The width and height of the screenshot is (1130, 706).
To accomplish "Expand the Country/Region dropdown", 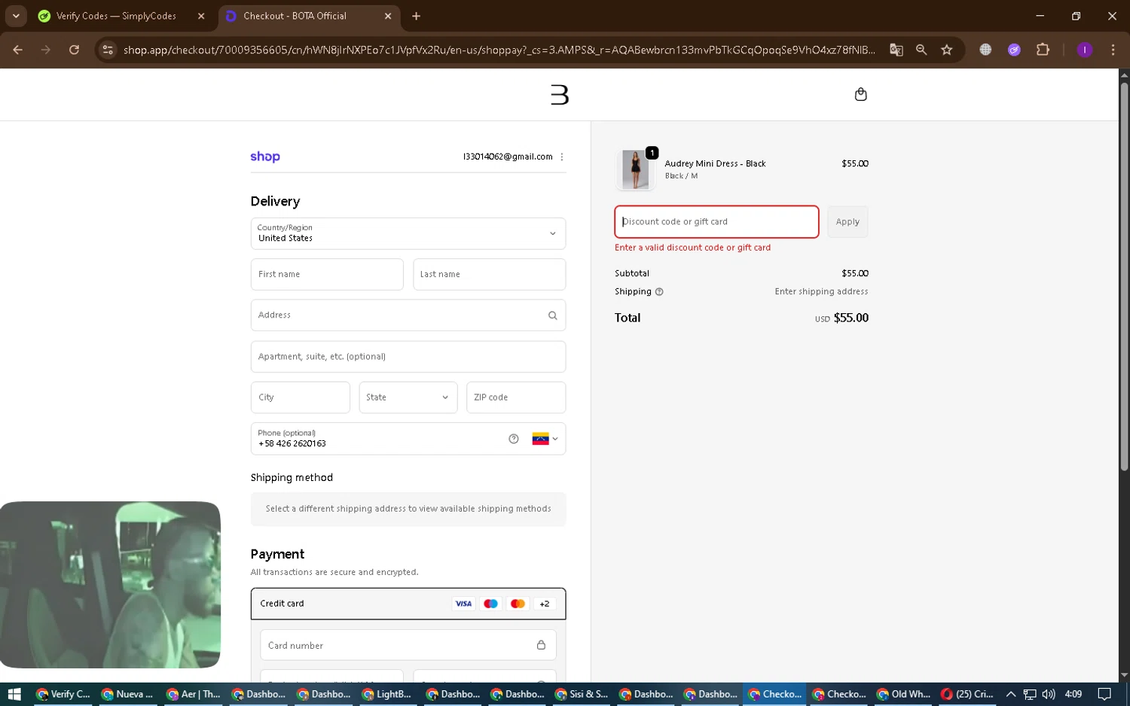I will (x=408, y=233).
